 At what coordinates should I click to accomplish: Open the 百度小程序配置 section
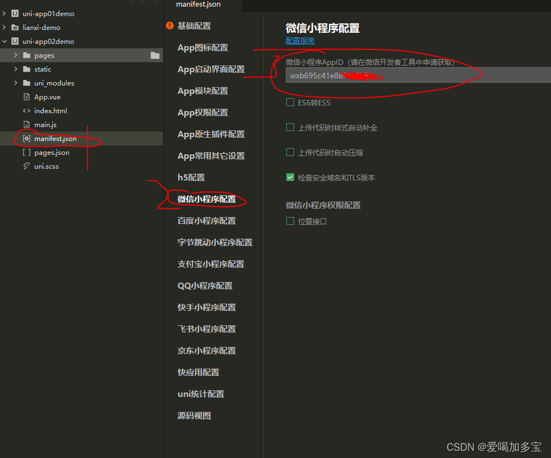click(206, 221)
